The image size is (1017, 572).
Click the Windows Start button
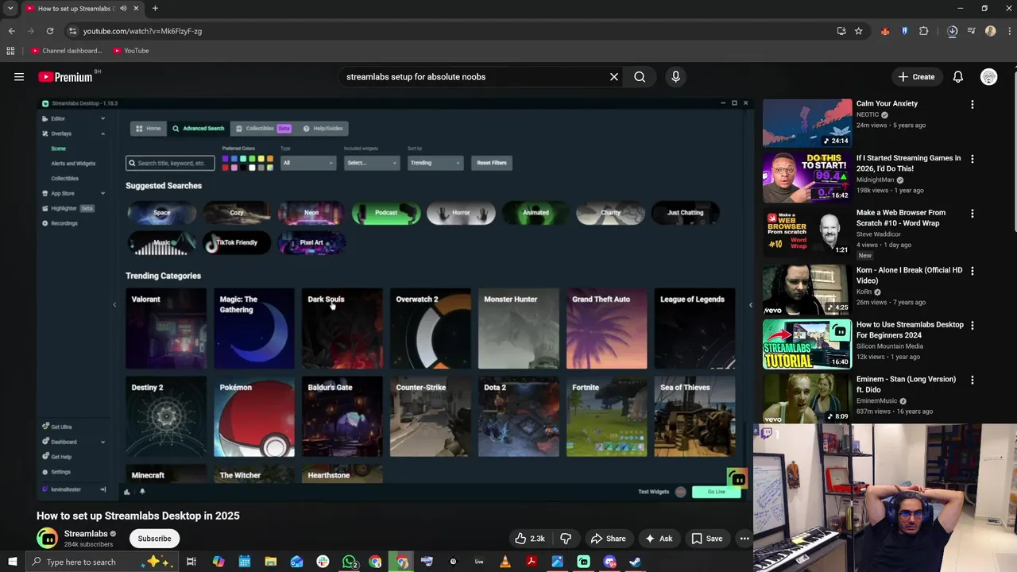click(12, 562)
